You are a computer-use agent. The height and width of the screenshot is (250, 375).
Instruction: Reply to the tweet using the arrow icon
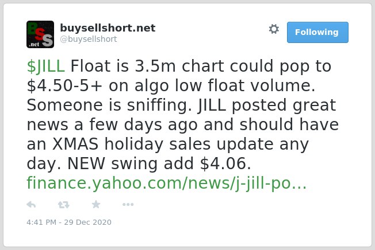[31, 205]
